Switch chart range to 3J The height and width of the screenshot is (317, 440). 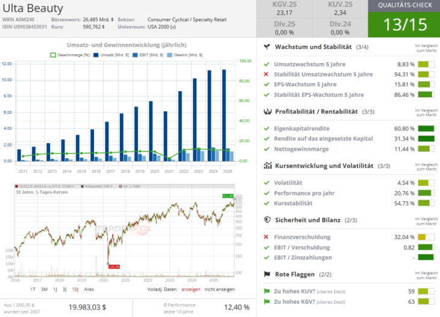64,289
